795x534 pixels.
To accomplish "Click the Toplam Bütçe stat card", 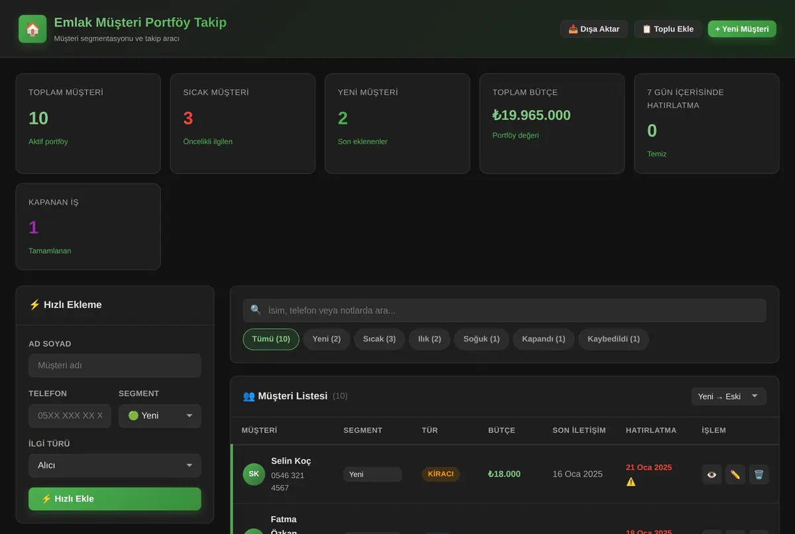I will click(x=552, y=123).
